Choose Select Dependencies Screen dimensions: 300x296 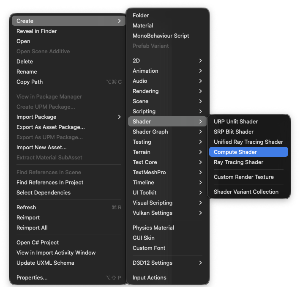coord(68,192)
